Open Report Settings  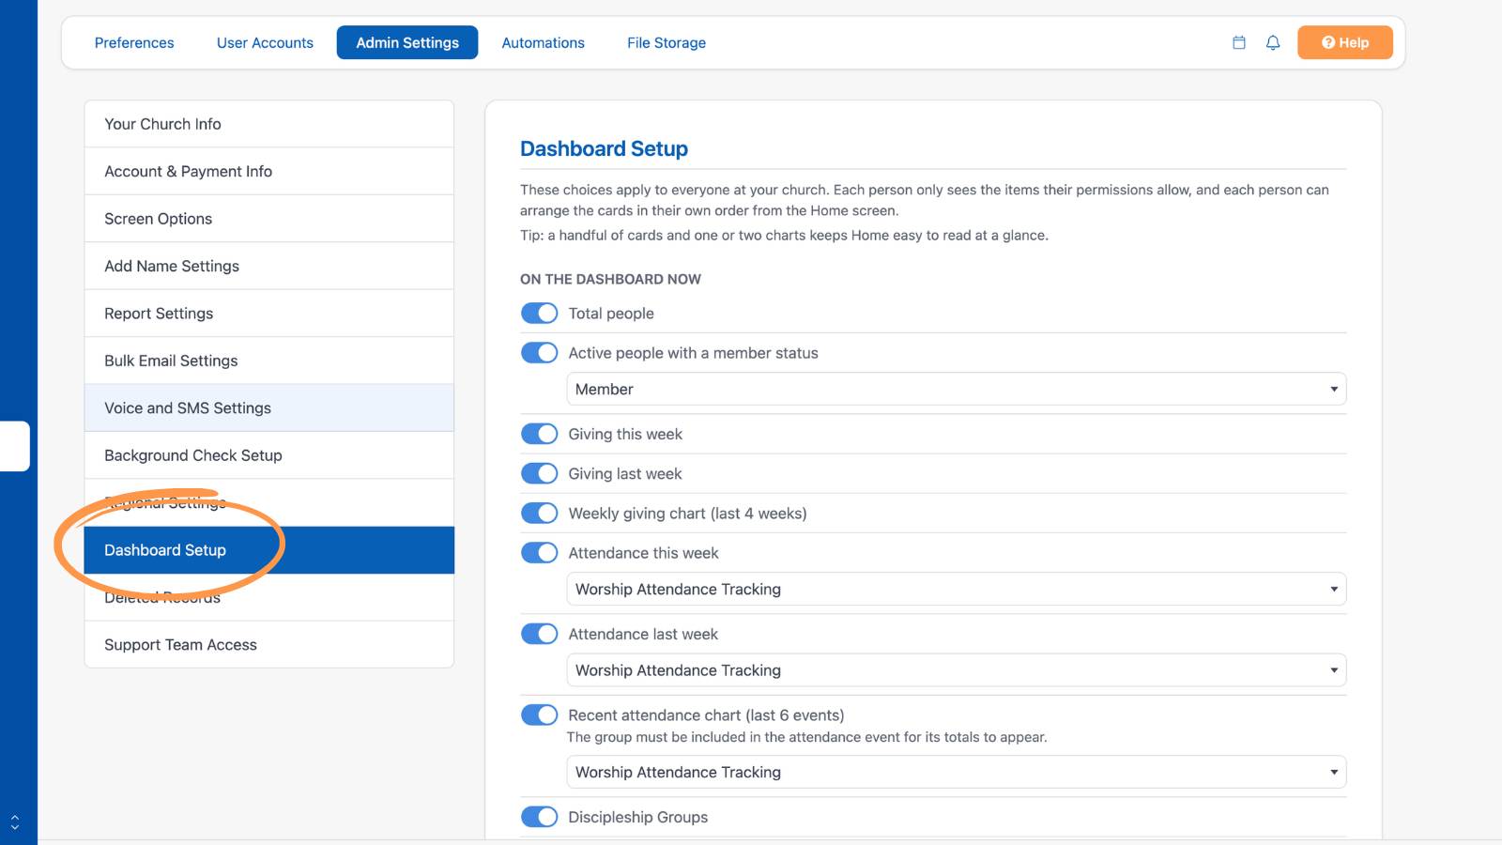pos(269,314)
